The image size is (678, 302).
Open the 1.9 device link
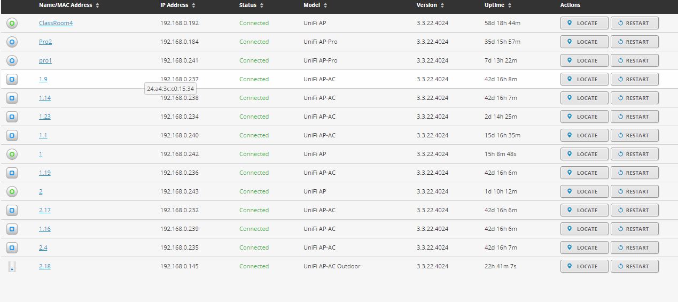43,80
